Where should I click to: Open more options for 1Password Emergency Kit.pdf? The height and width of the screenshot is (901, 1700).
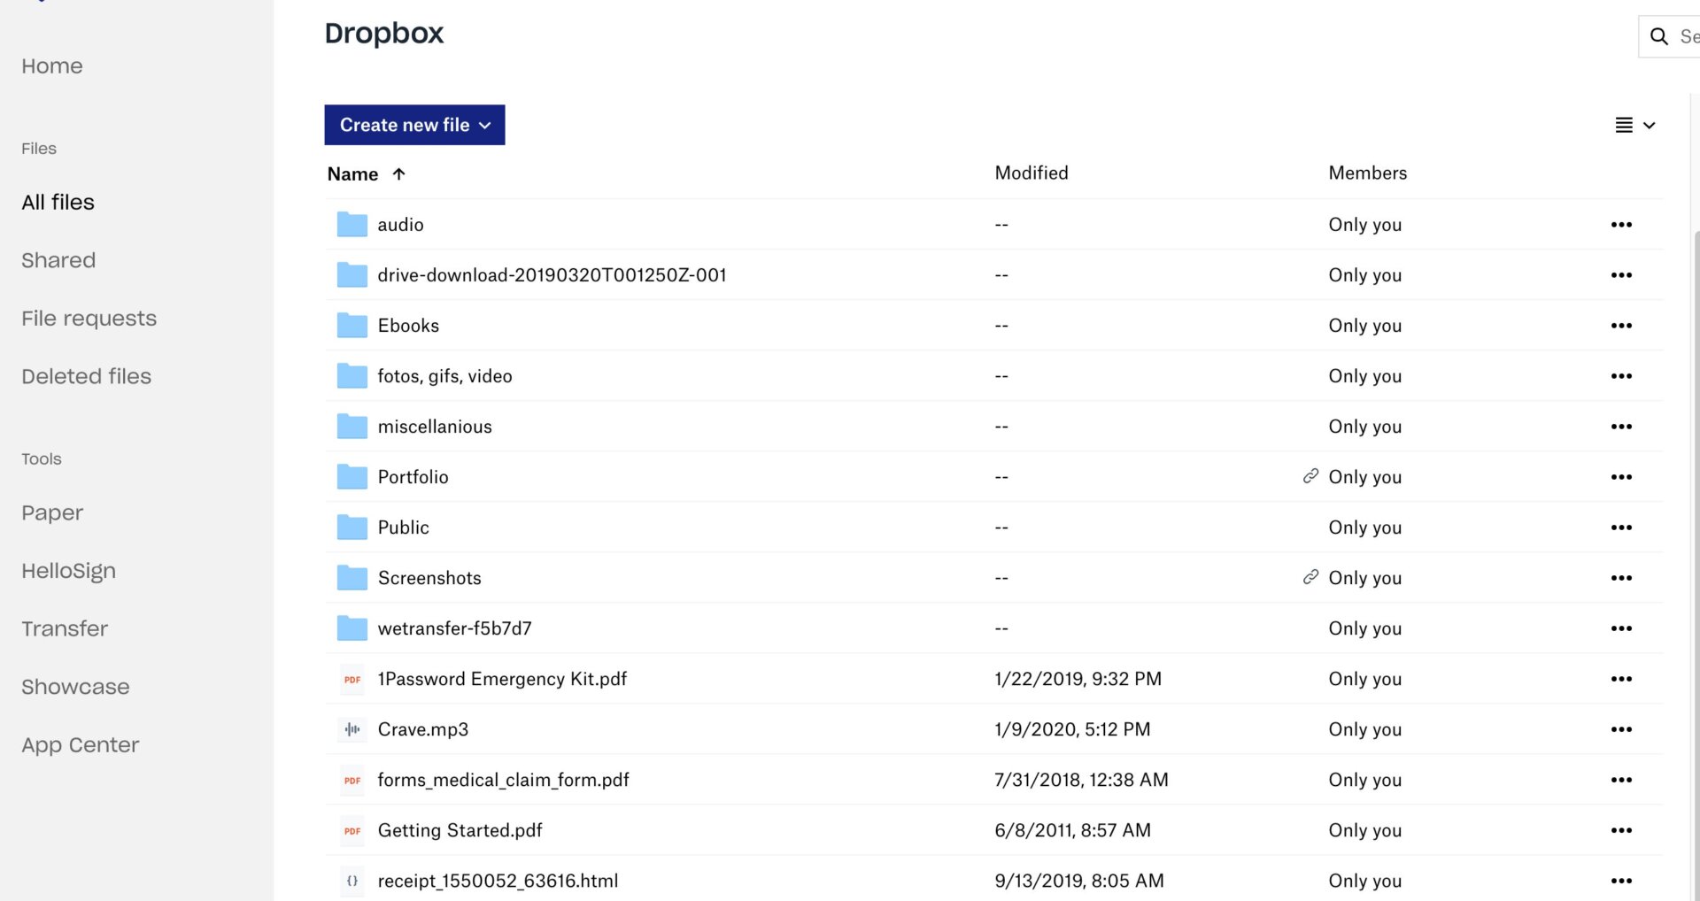coord(1620,679)
